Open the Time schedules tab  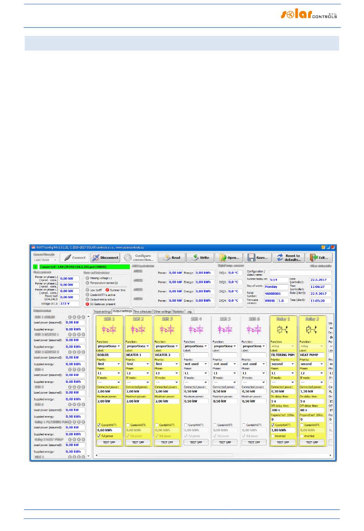tap(143, 312)
